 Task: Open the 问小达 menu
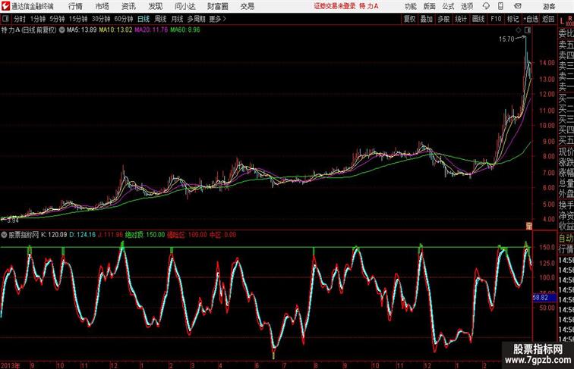184,6
